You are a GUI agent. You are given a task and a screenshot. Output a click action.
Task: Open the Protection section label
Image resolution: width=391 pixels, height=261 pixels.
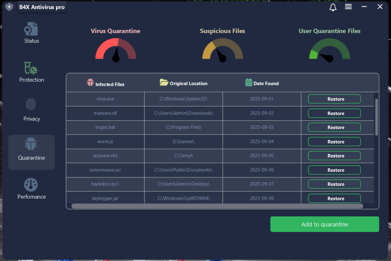click(x=32, y=80)
